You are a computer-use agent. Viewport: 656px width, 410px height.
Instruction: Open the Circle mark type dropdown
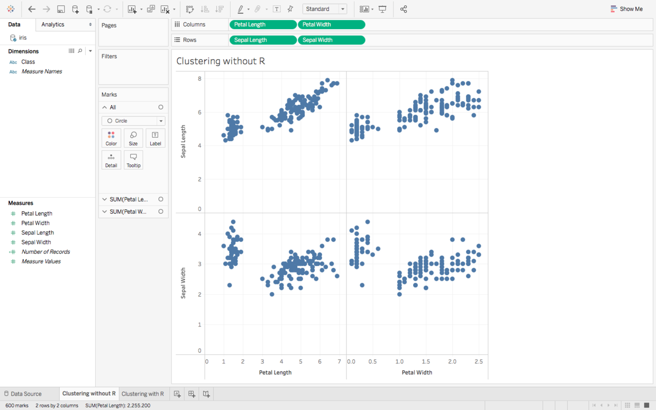133,121
